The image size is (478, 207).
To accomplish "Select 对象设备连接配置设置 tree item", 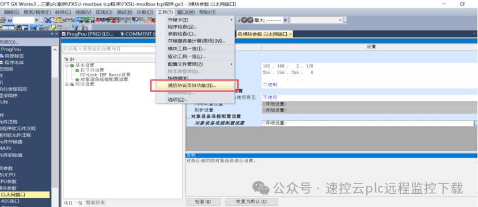I will coord(104,79).
